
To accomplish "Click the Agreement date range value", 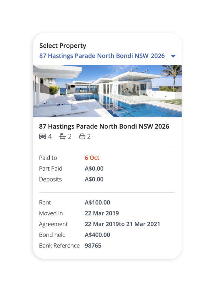I will tap(122, 224).
